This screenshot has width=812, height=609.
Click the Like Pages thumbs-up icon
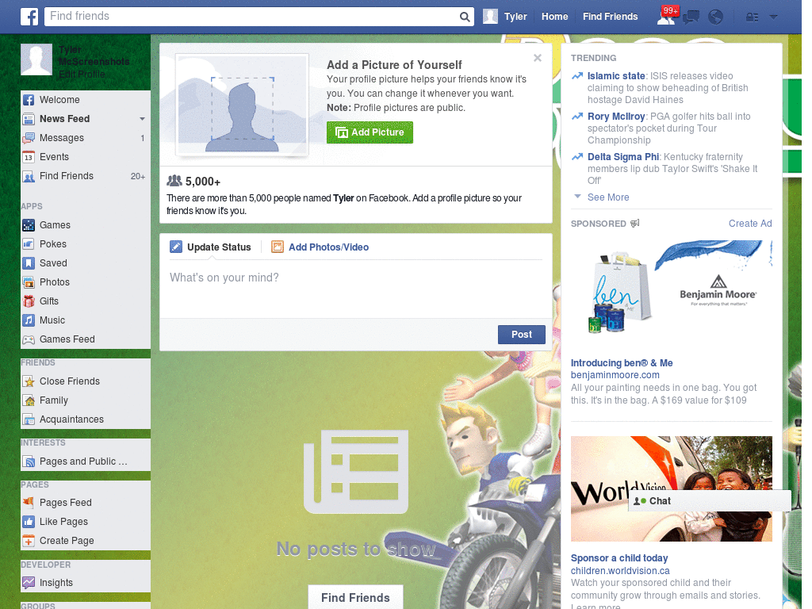(x=29, y=522)
